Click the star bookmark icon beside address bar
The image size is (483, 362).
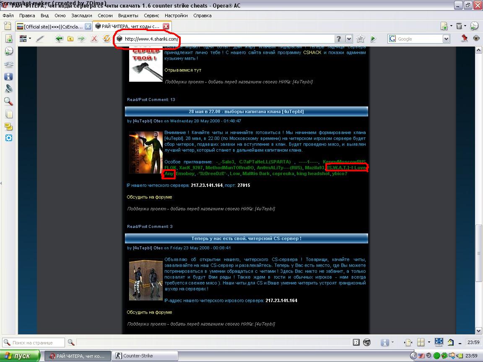click(x=361, y=39)
